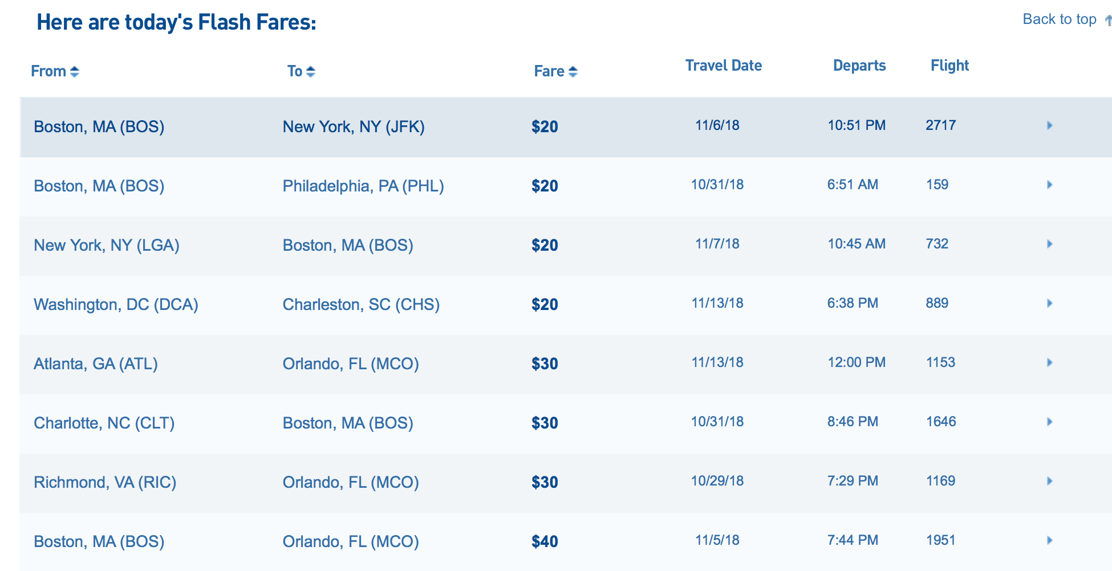This screenshot has width=1112, height=571.
Task: Select the $40 fare to Orlando
Action: [x=545, y=541]
